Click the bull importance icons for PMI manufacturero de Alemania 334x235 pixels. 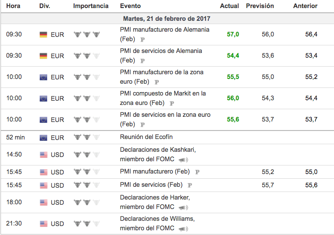pyautogui.click(x=87, y=35)
